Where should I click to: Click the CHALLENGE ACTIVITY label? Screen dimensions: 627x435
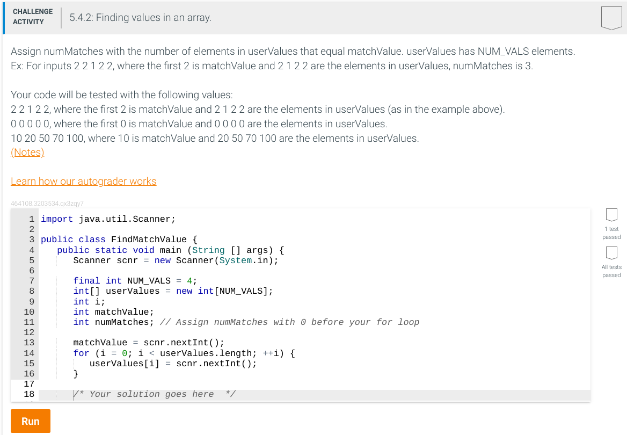coord(32,17)
